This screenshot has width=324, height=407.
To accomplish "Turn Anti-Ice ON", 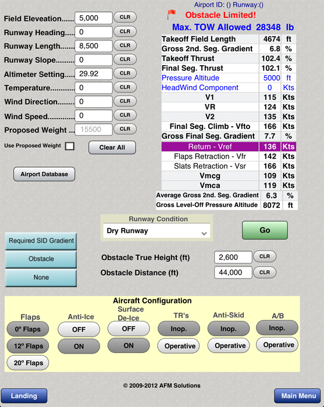I will (79, 347).
